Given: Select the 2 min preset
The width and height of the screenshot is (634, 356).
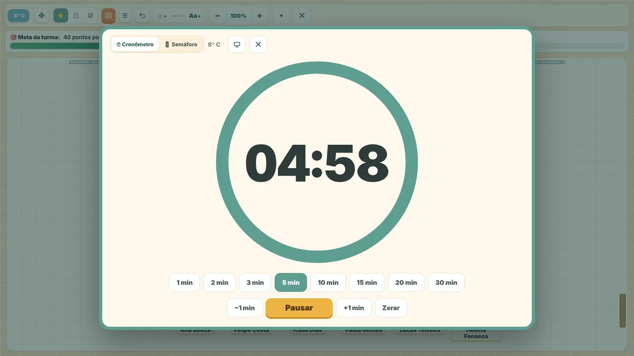Looking at the screenshot, I should pos(219,282).
